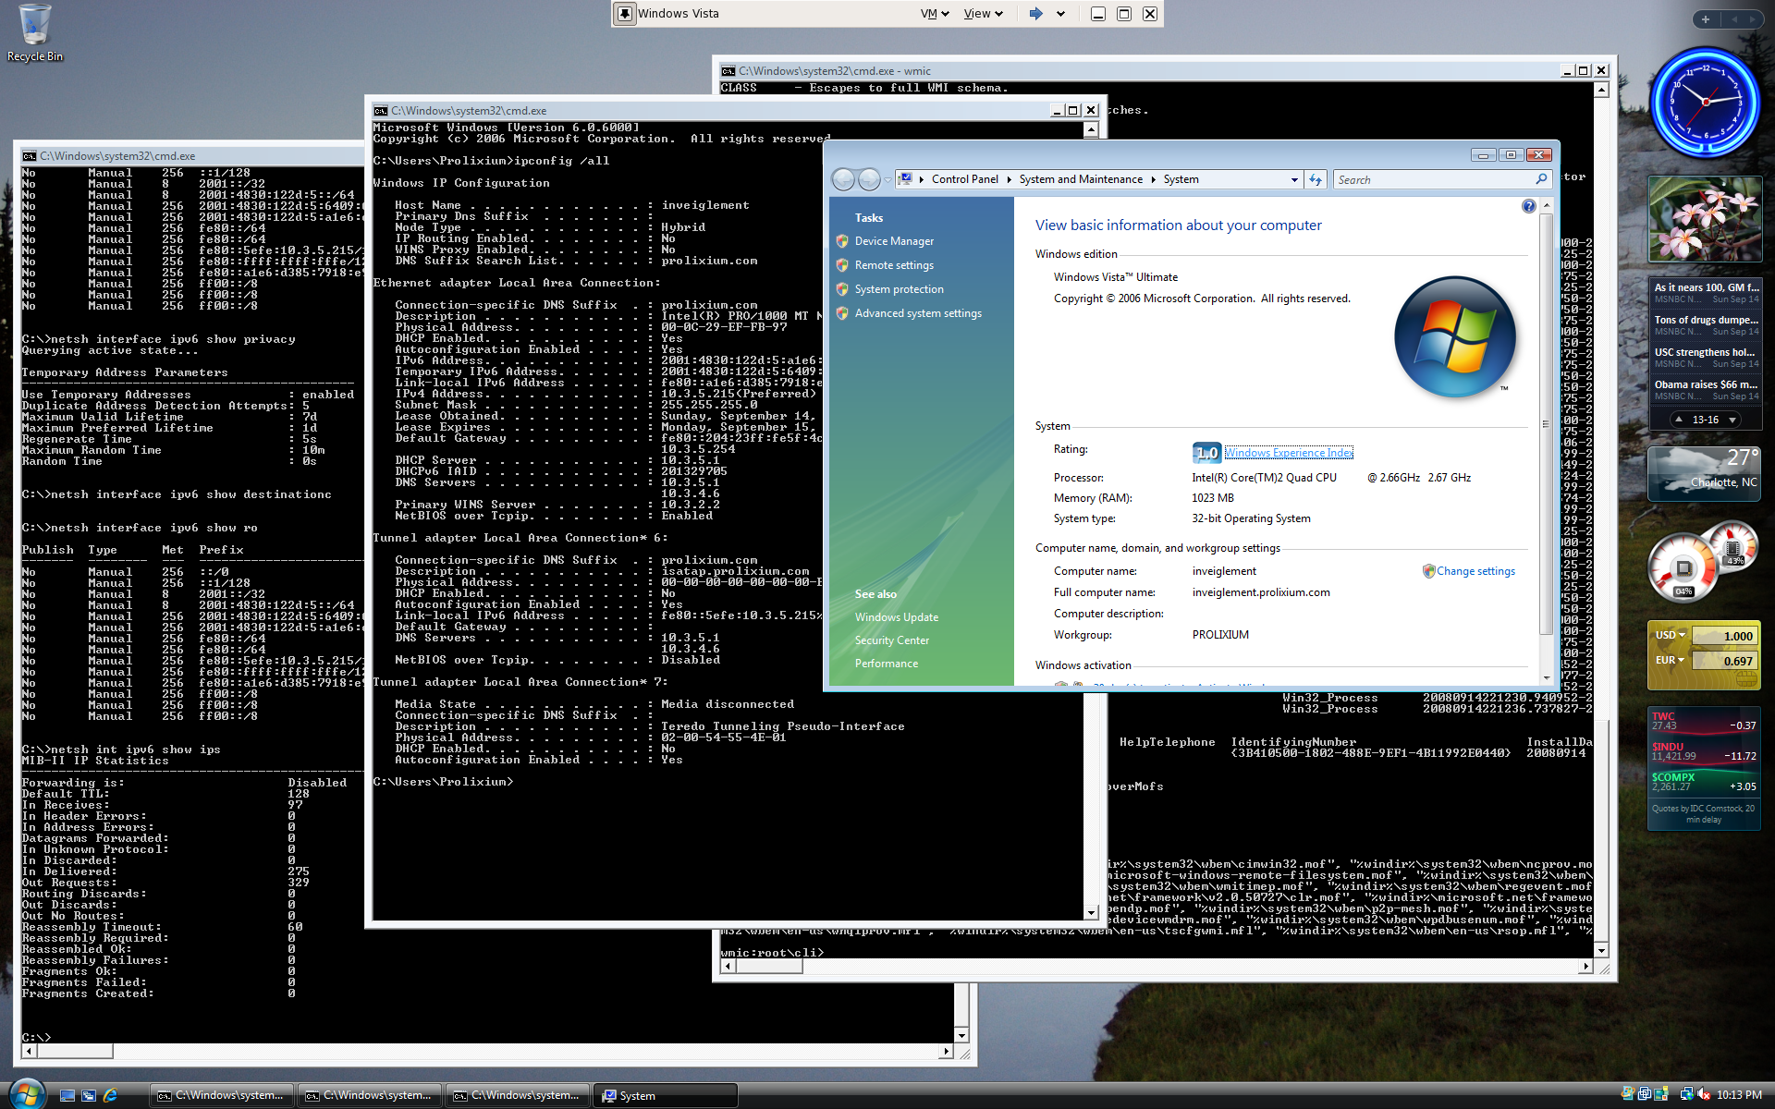Launch Internet Explorer from Quick Launch
The image size is (1775, 1109).
coord(111,1095)
